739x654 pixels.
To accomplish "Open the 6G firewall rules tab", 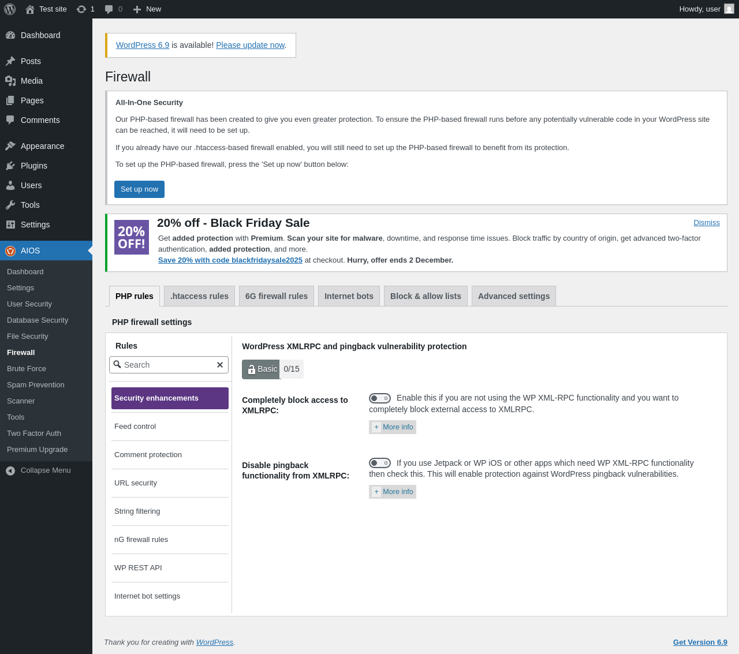I will click(277, 296).
